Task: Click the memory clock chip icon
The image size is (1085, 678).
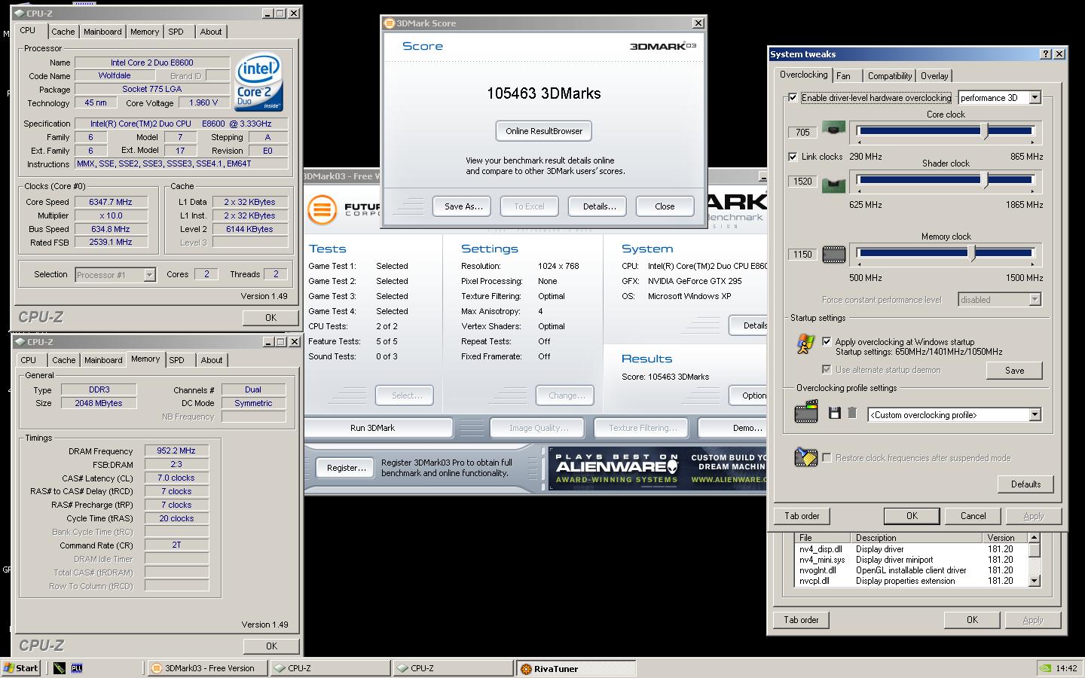Action: (x=833, y=255)
